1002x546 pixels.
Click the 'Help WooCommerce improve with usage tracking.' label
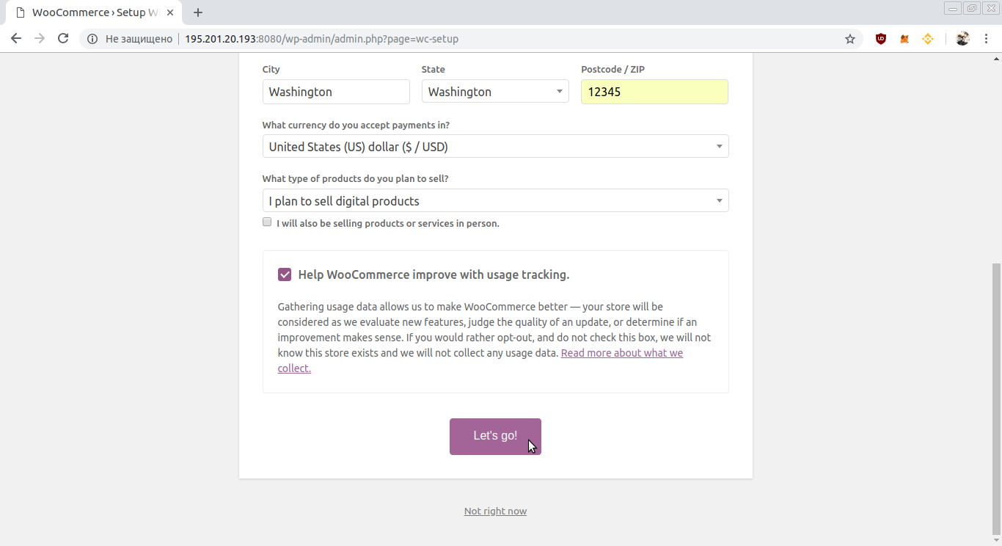coord(434,275)
